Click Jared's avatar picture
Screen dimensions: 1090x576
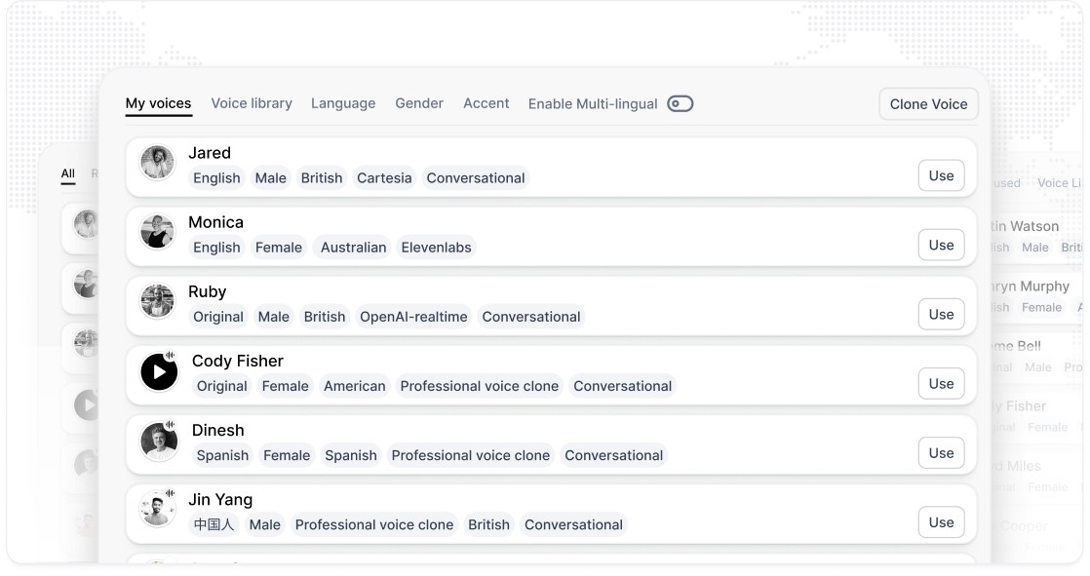click(157, 162)
